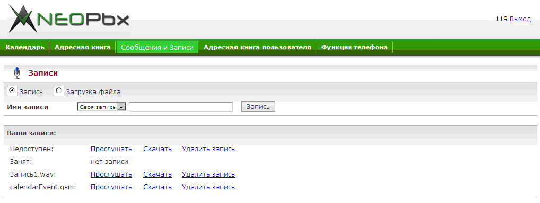The height and width of the screenshot is (203, 540).
Task: Open the Сообщения и Записи tab
Action: (x=158, y=48)
